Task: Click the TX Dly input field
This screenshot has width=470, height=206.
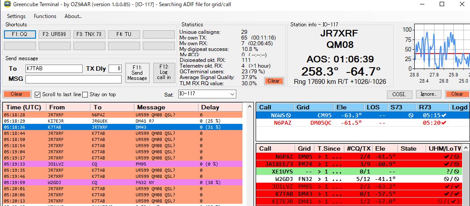Action: (x=115, y=69)
